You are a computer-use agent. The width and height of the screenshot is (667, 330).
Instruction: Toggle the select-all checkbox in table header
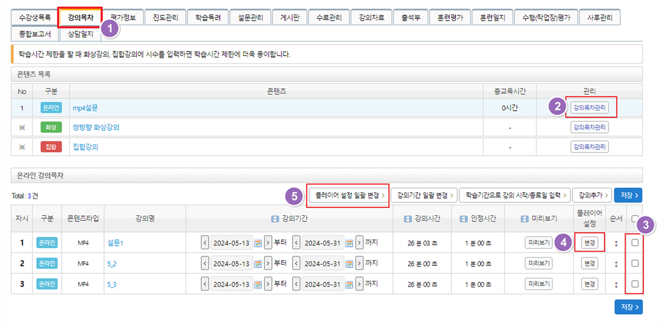(x=635, y=218)
